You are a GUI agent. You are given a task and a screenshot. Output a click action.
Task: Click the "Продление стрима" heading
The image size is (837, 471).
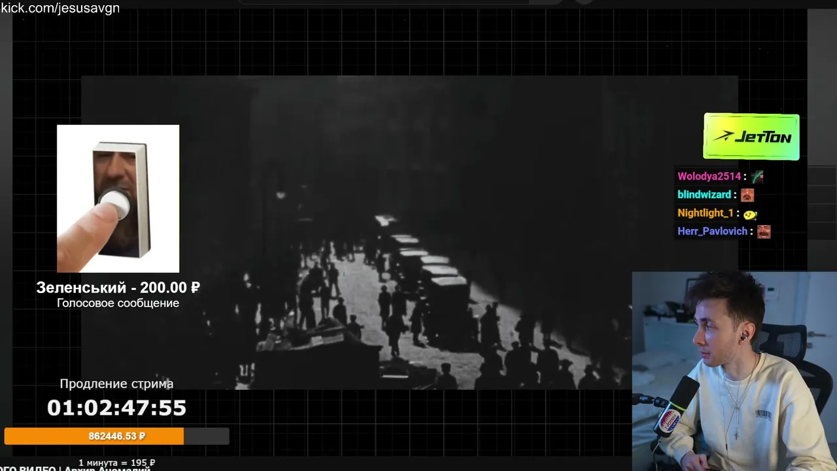pyautogui.click(x=116, y=384)
